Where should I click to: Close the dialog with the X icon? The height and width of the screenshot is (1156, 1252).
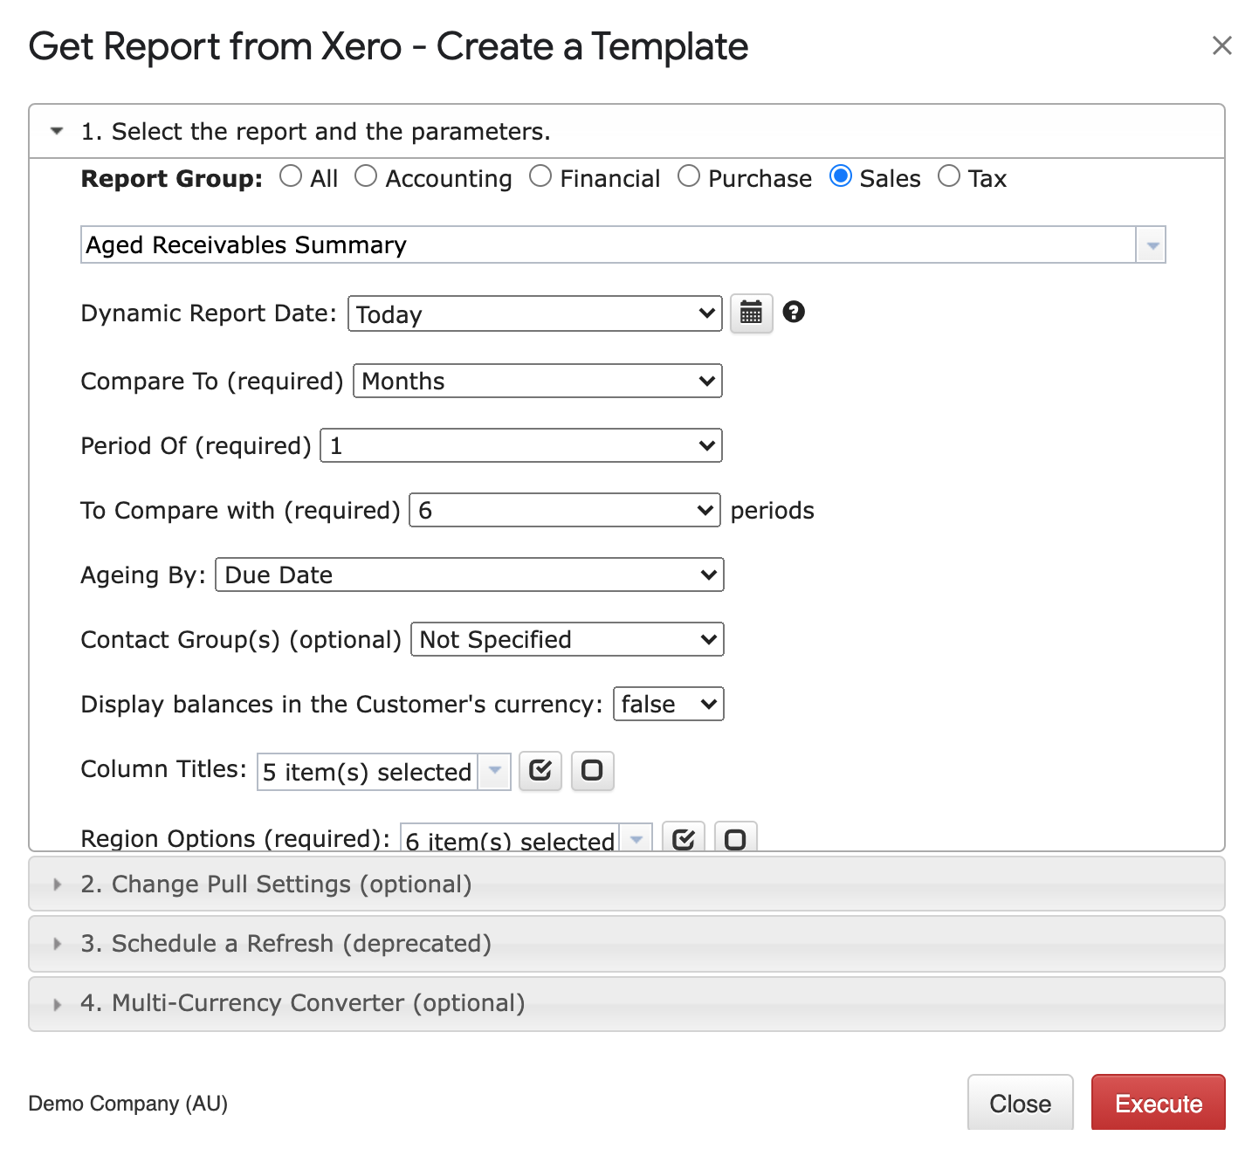1221,45
